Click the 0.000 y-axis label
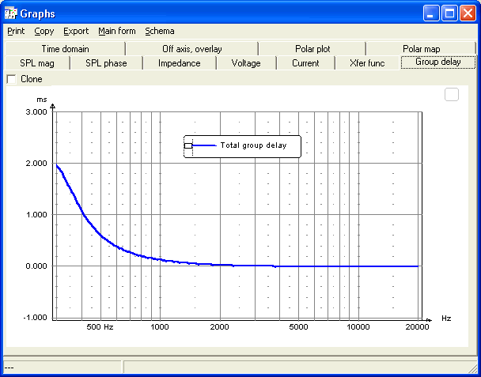481x377 pixels. 36,266
